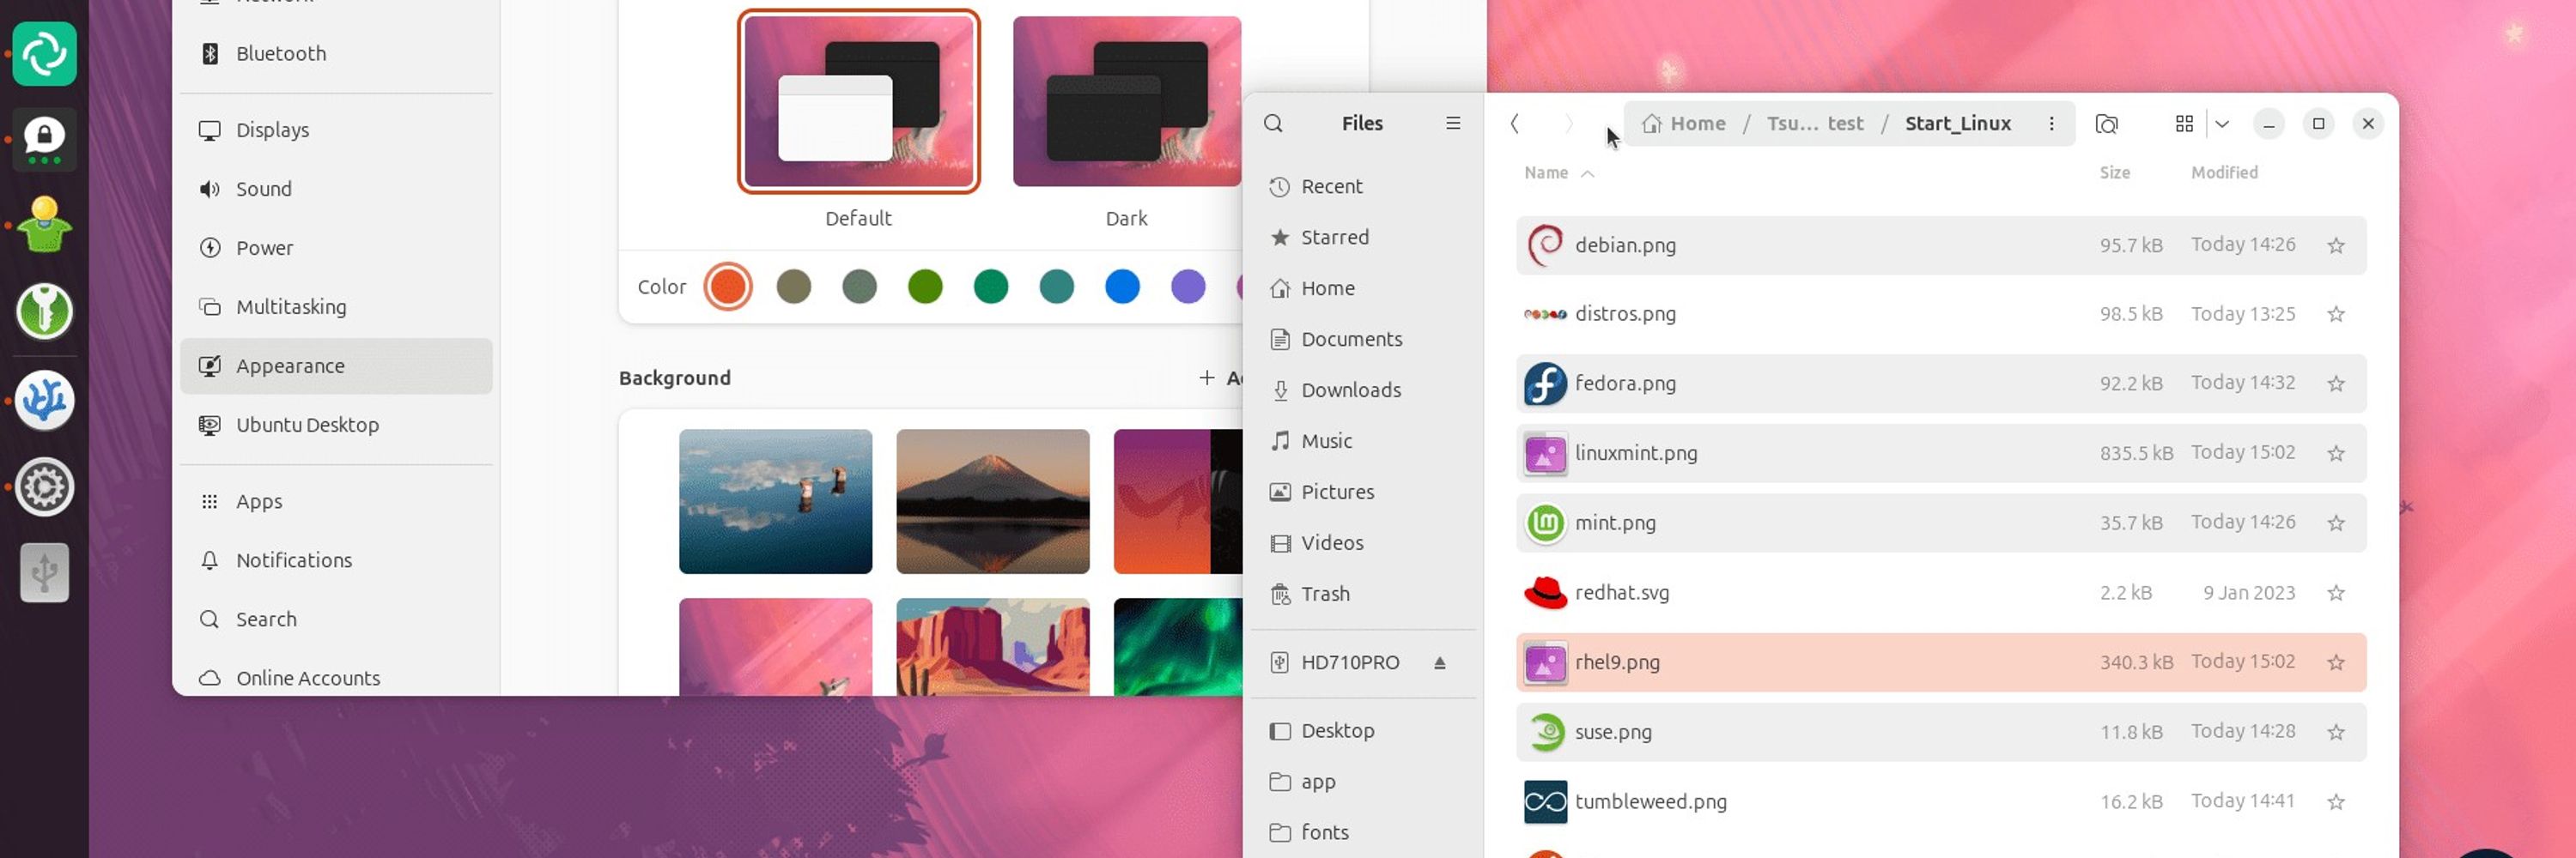The width and height of the screenshot is (2576, 858).
Task: Open Trash in Files sidebar
Action: coord(1363,595)
